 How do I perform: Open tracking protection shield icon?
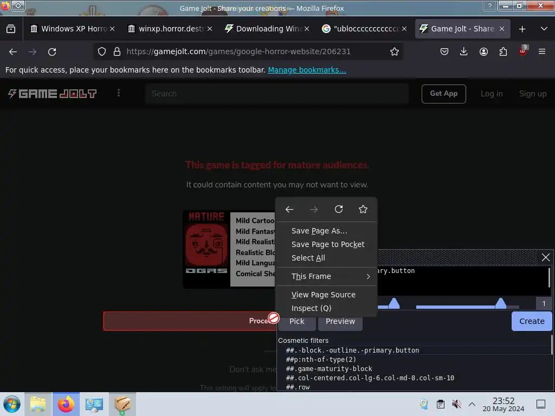[102, 51]
